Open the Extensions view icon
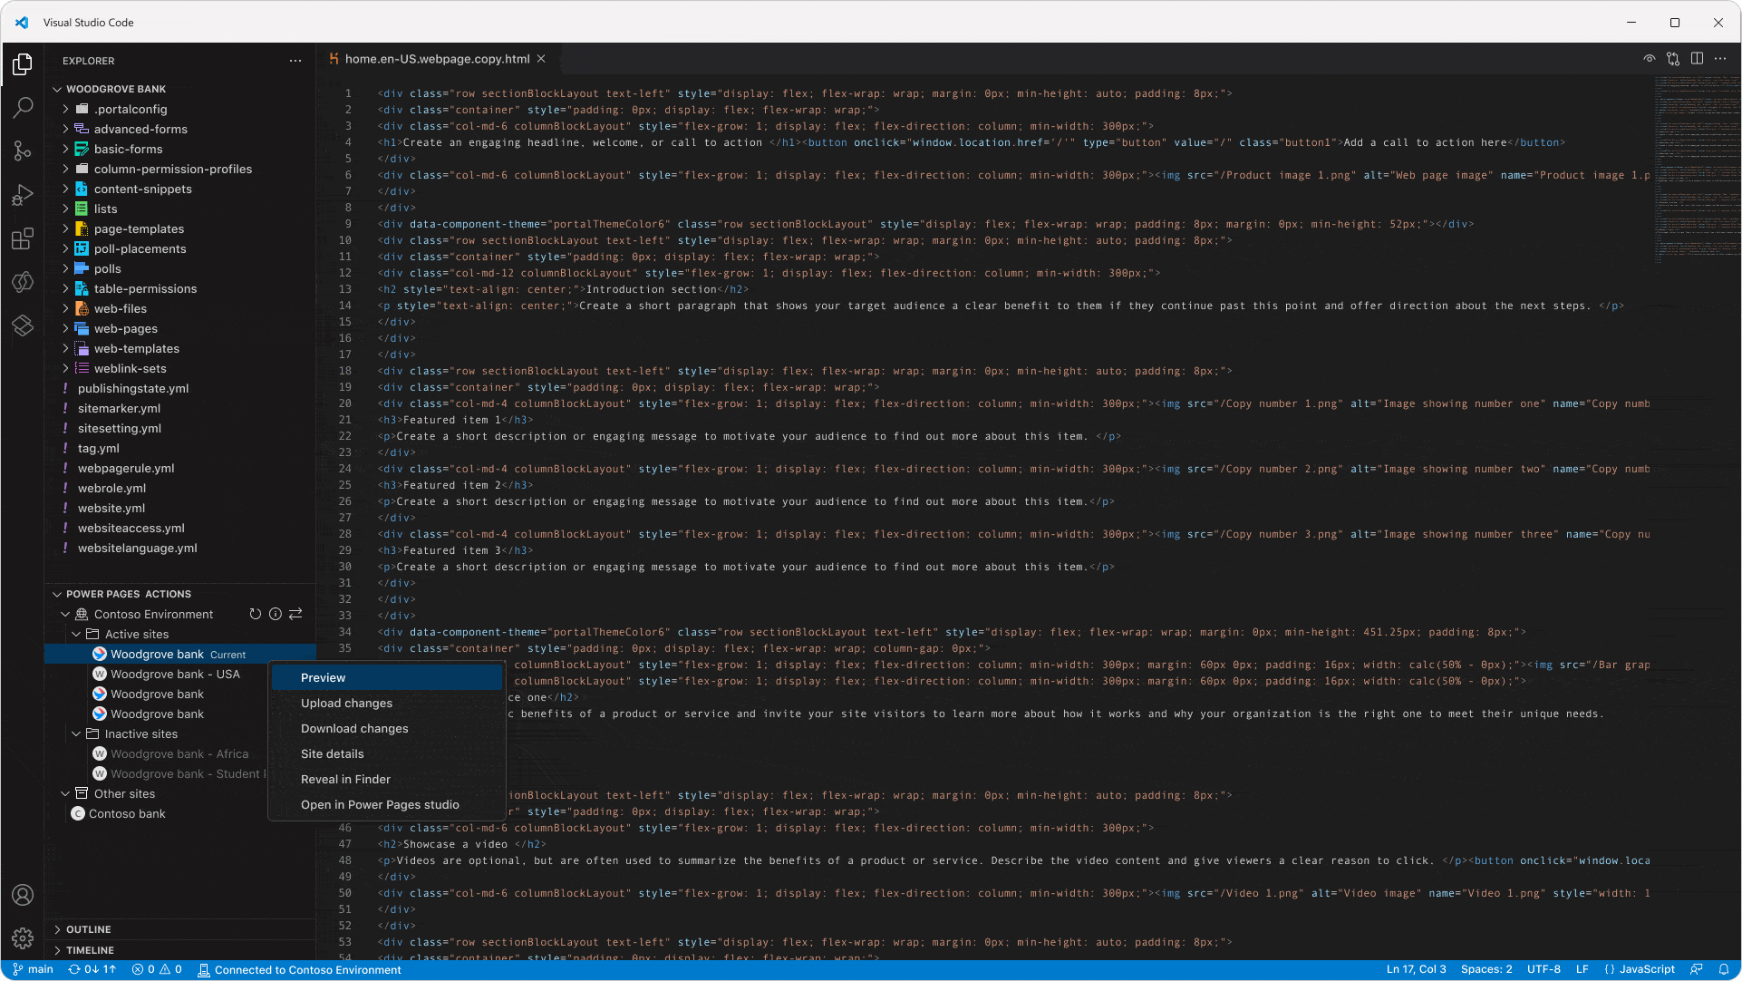The image size is (1742, 981). tap(23, 238)
